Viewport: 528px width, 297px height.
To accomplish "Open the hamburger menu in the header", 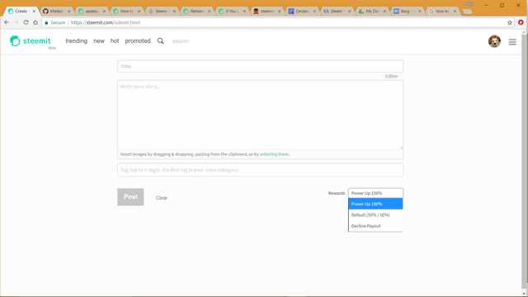I will click(x=512, y=42).
